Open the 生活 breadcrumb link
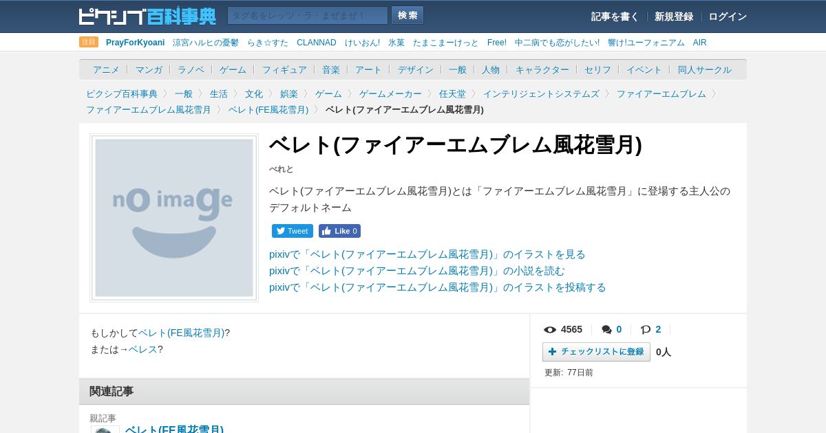The height and width of the screenshot is (433, 826). (x=219, y=93)
